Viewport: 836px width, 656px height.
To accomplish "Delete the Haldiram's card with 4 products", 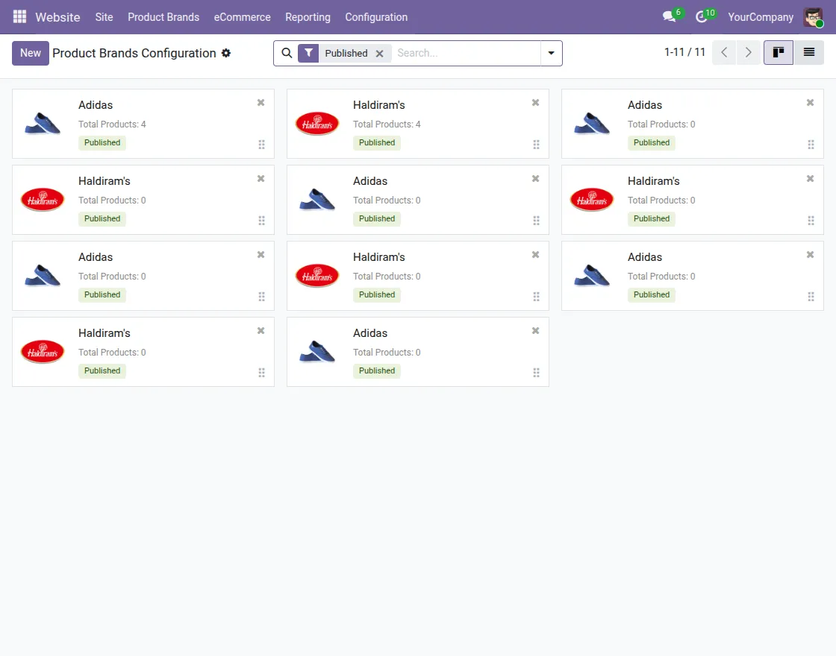I will [x=535, y=103].
